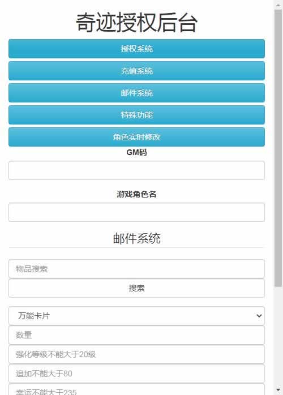Click the scrollbar down arrow
The width and height of the screenshot is (283, 395).
pos(278,390)
